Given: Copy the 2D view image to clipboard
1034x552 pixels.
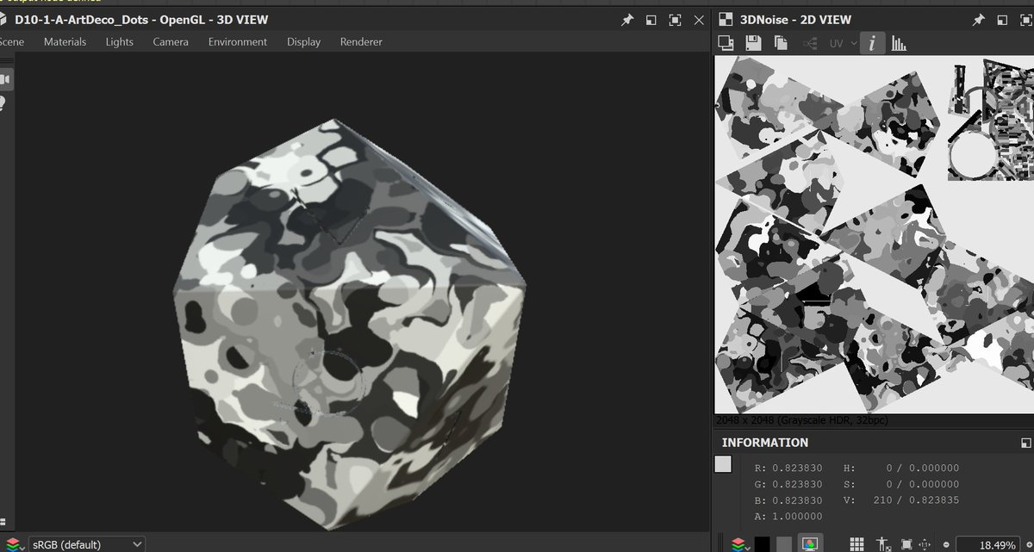Looking at the screenshot, I should [781, 43].
